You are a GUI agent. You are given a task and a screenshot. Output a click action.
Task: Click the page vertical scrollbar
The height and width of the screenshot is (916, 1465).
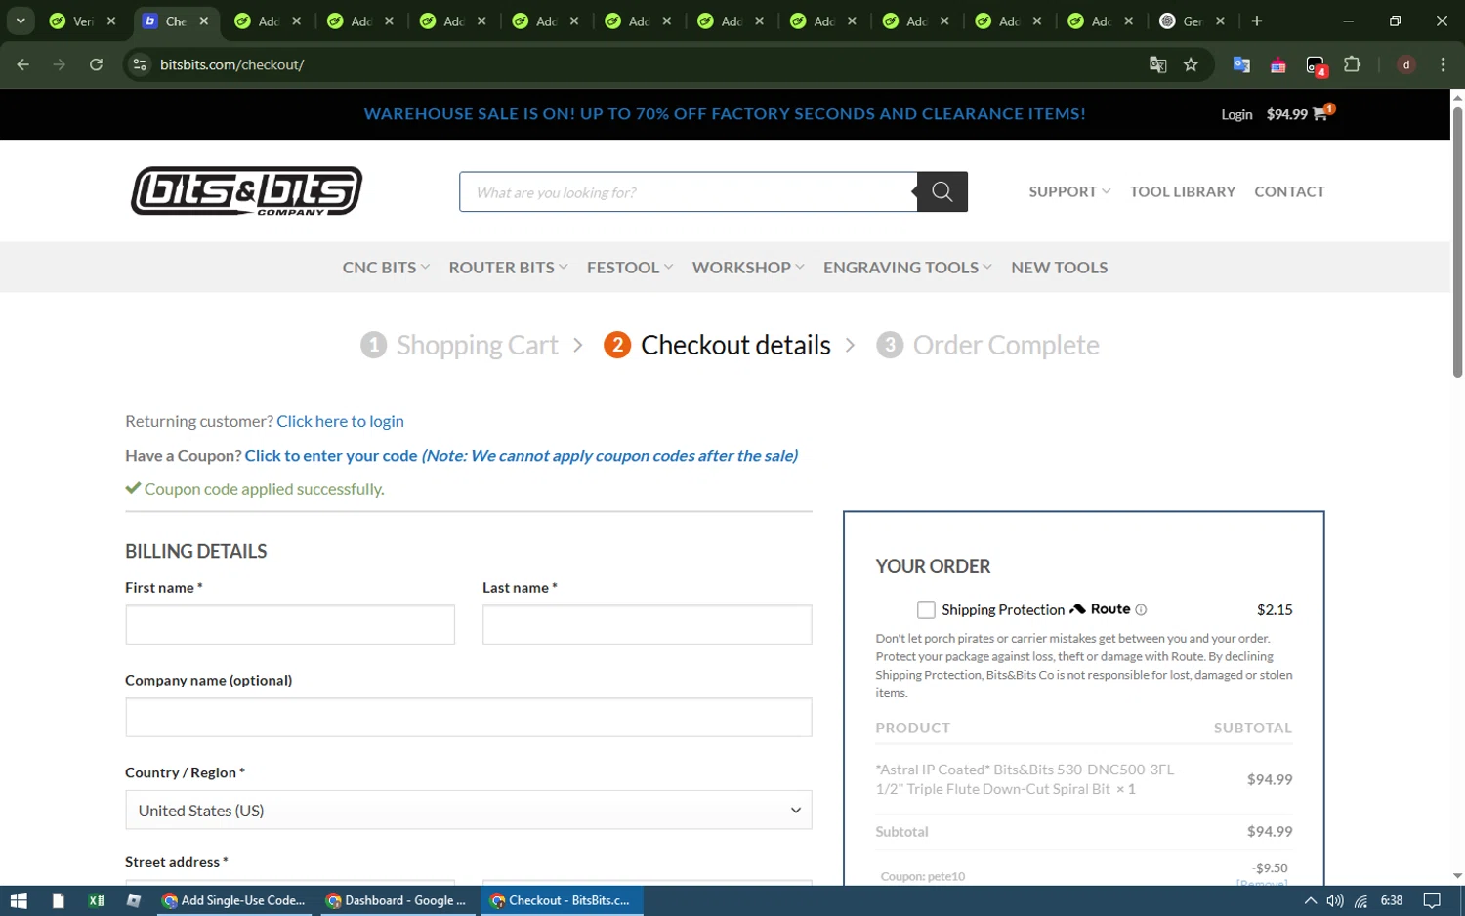pos(1457,241)
